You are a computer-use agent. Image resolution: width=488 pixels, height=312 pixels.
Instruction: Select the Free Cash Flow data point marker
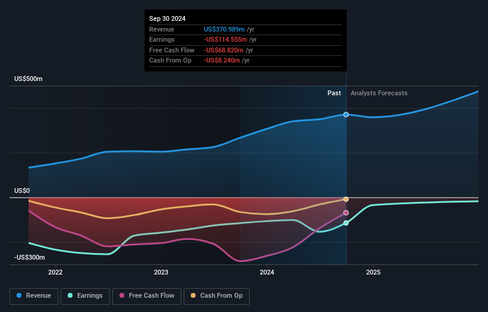click(x=346, y=213)
